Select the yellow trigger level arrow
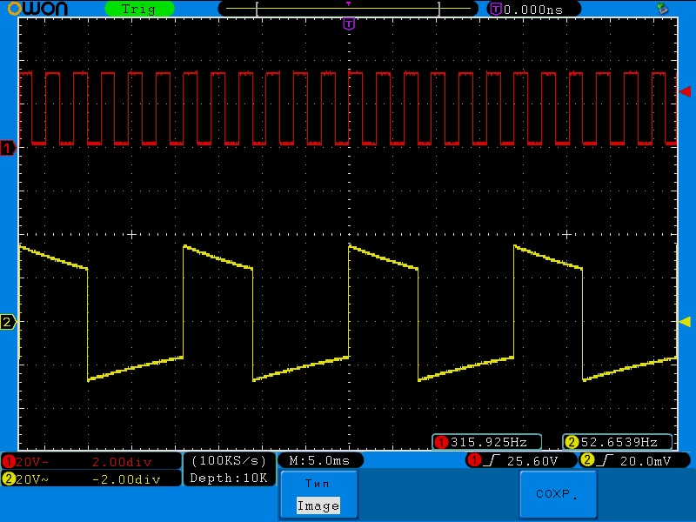696x522 pixels. [685, 322]
